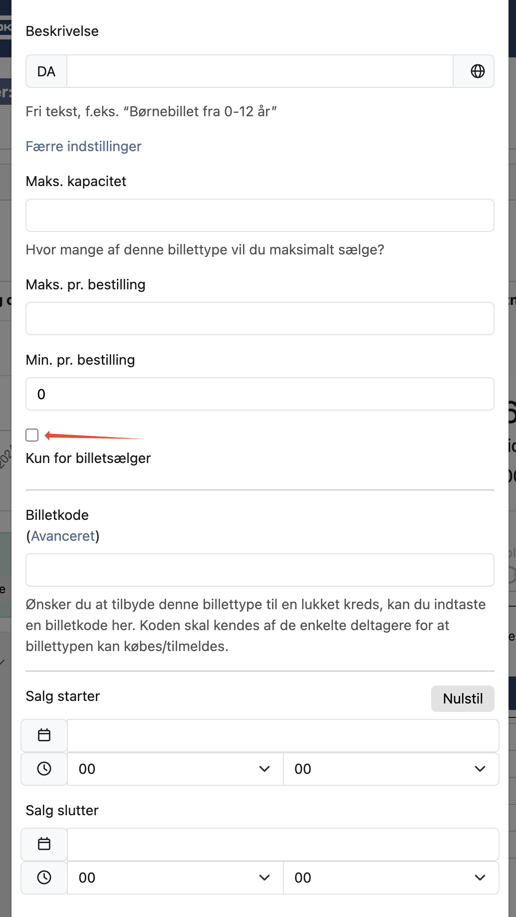Screen dimensions: 516x917
Task: Click the Maks. kapacitet input field
Action: (x=259, y=216)
